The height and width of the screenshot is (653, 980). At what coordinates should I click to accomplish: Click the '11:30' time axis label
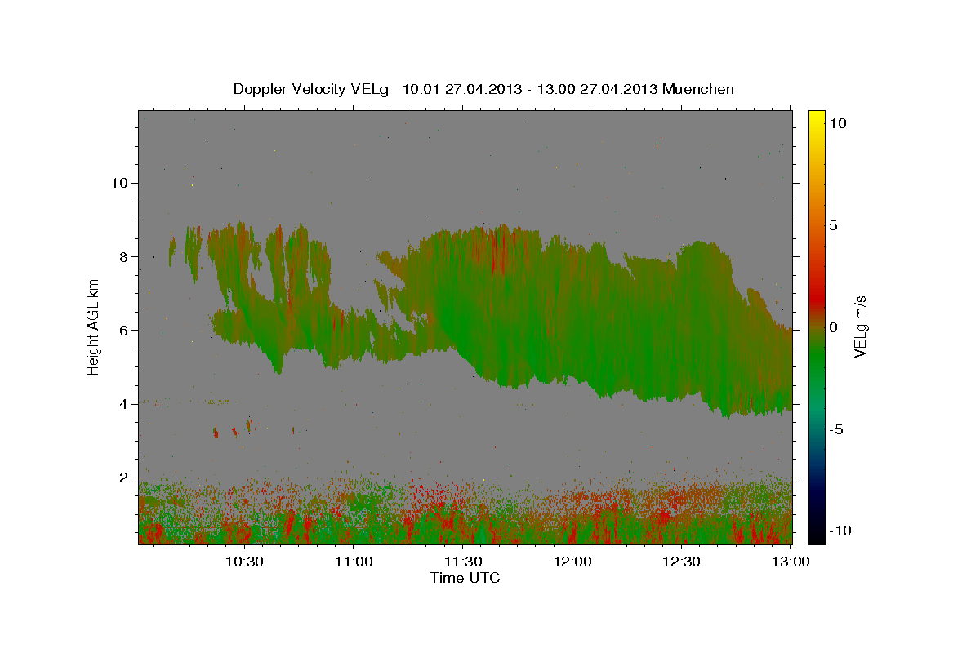(463, 562)
